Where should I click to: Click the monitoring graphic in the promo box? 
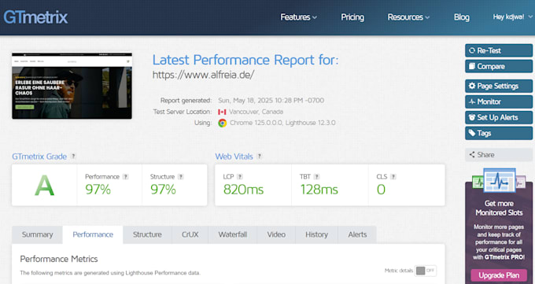click(x=499, y=180)
